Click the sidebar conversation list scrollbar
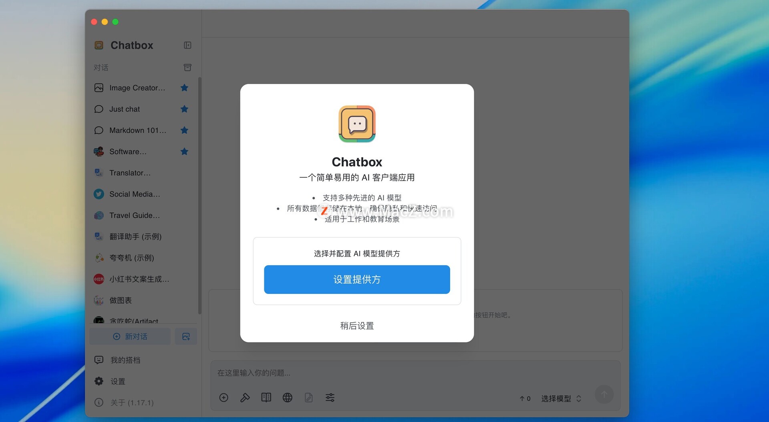The width and height of the screenshot is (769, 422). click(x=199, y=196)
